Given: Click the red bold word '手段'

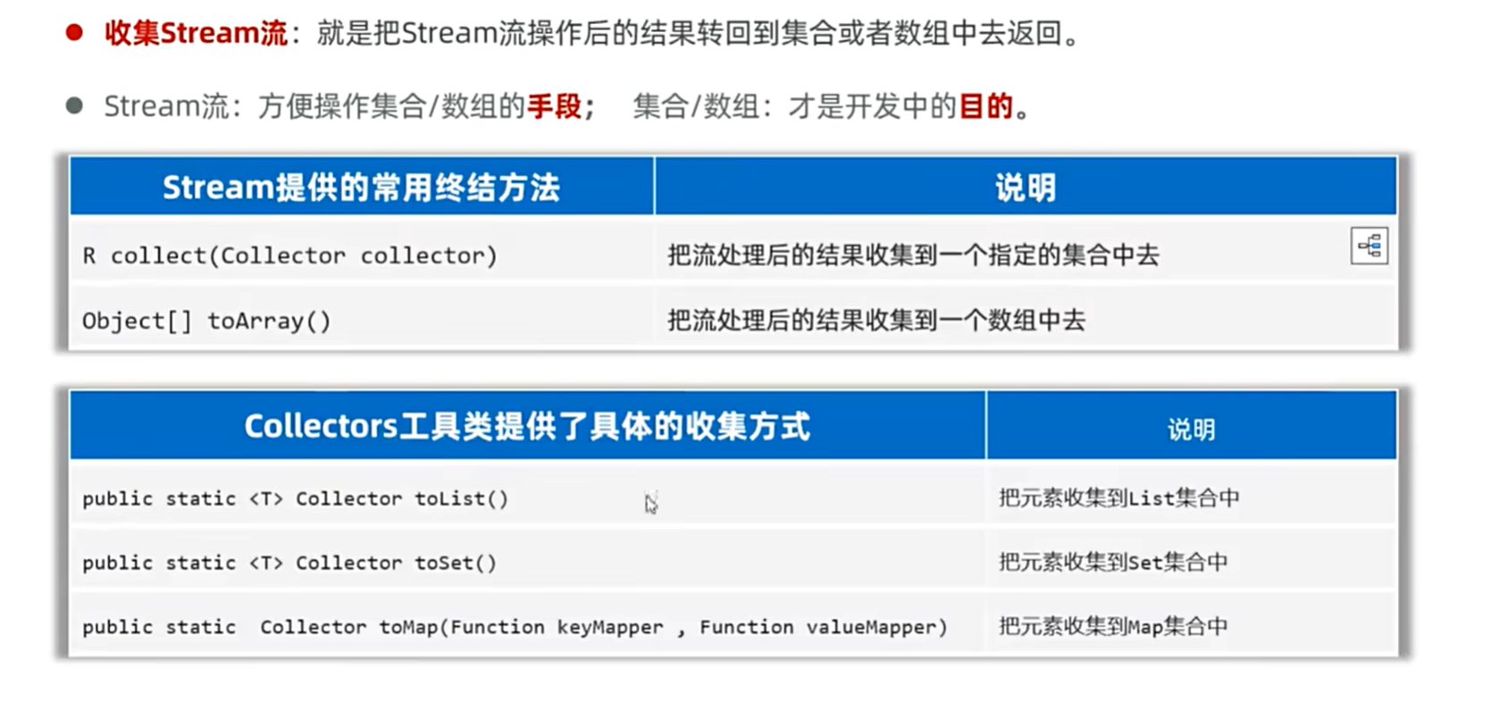Looking at the screenshot, I should pyautogui.click(x=555, y=106).
